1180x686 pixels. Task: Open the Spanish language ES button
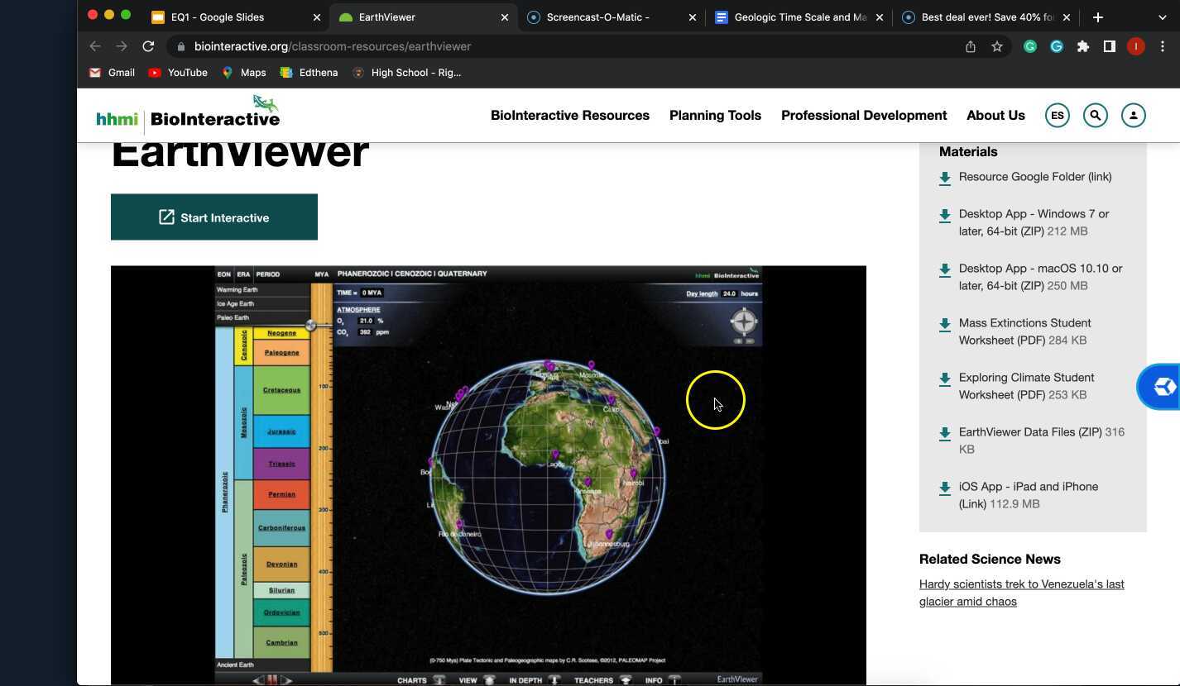(x=1057, y=116)
